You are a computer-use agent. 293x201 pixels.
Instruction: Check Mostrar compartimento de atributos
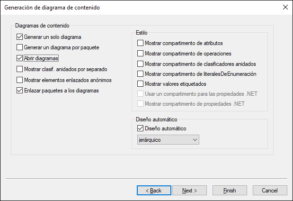point(140,43)
